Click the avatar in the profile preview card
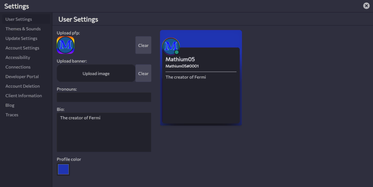The width and height of the screenshot is (373, 187). [x=170, y=46]
